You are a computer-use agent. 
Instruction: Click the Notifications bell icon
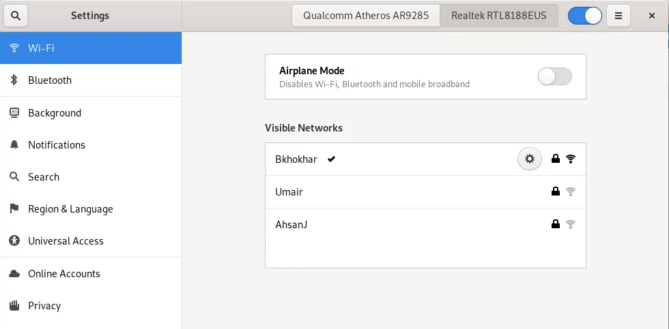tap(14, 144)
